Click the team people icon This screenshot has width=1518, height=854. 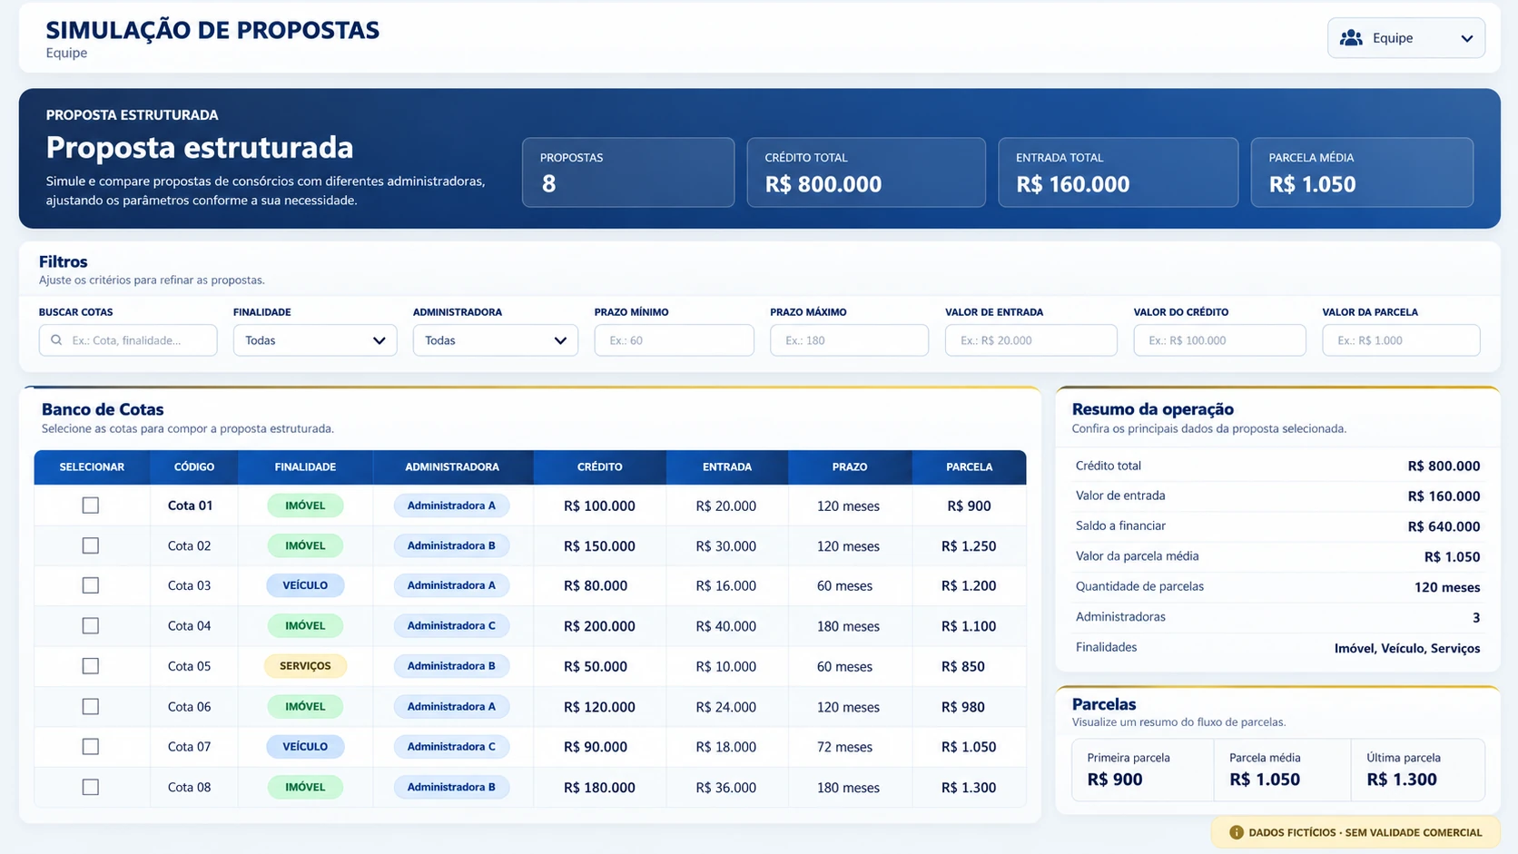pos(1351,38)
